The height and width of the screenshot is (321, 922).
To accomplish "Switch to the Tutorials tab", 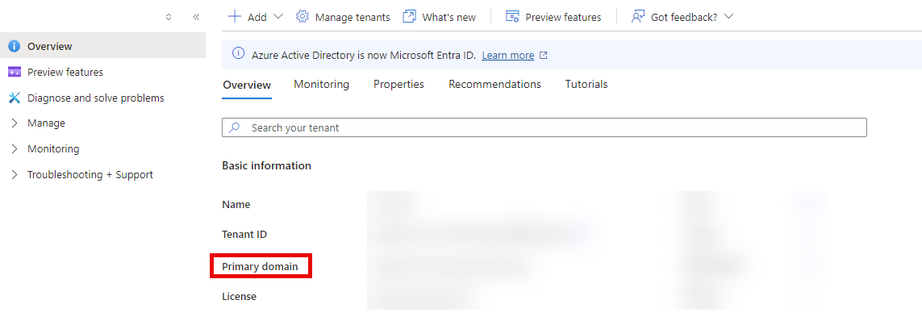I will [x=586, y=84].
